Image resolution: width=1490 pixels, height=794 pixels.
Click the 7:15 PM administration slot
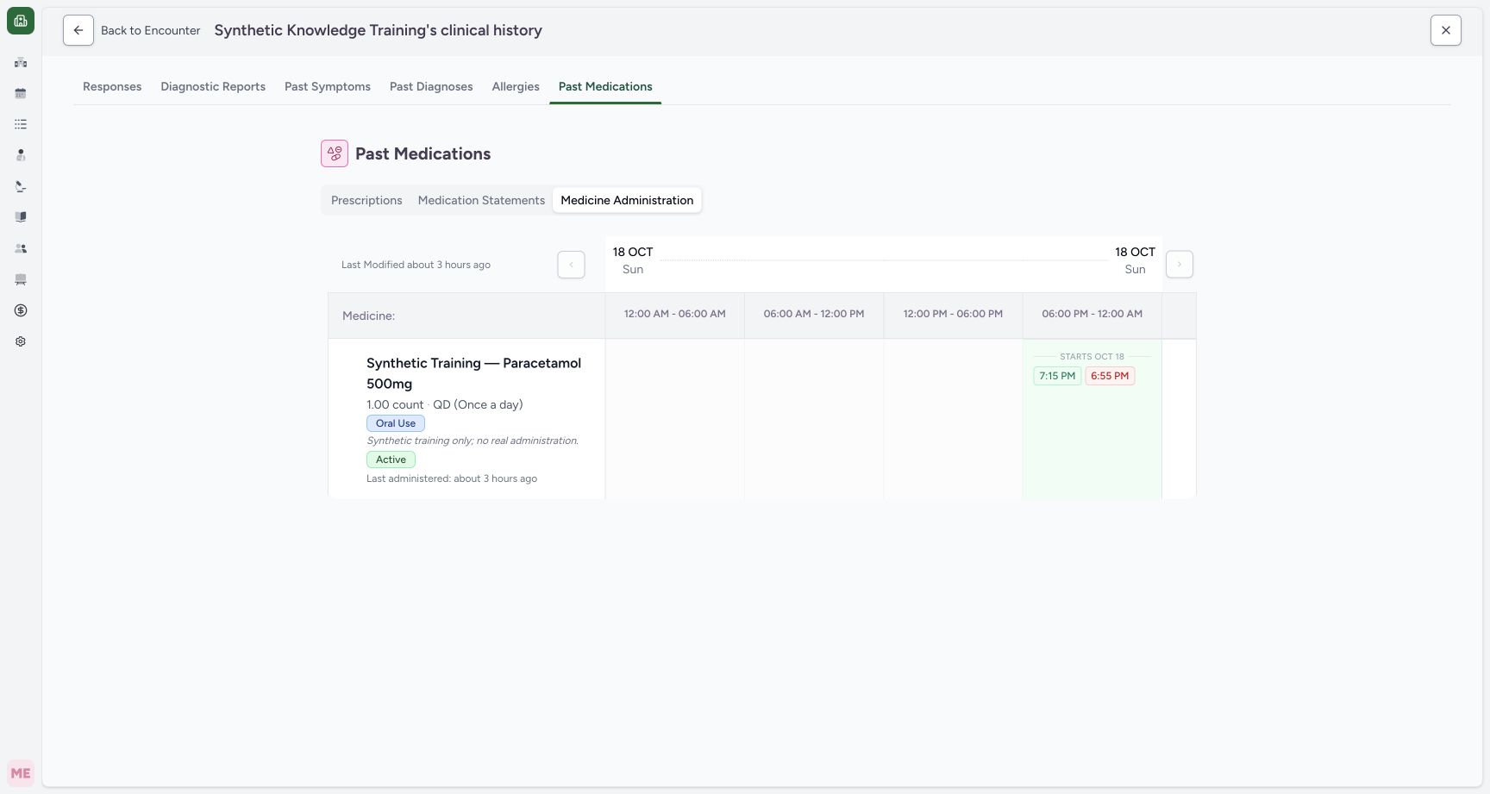pyautogui.click(x=1057, y=376)
